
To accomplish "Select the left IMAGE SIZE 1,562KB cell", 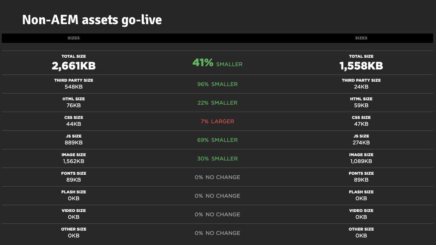I will 74,158.
